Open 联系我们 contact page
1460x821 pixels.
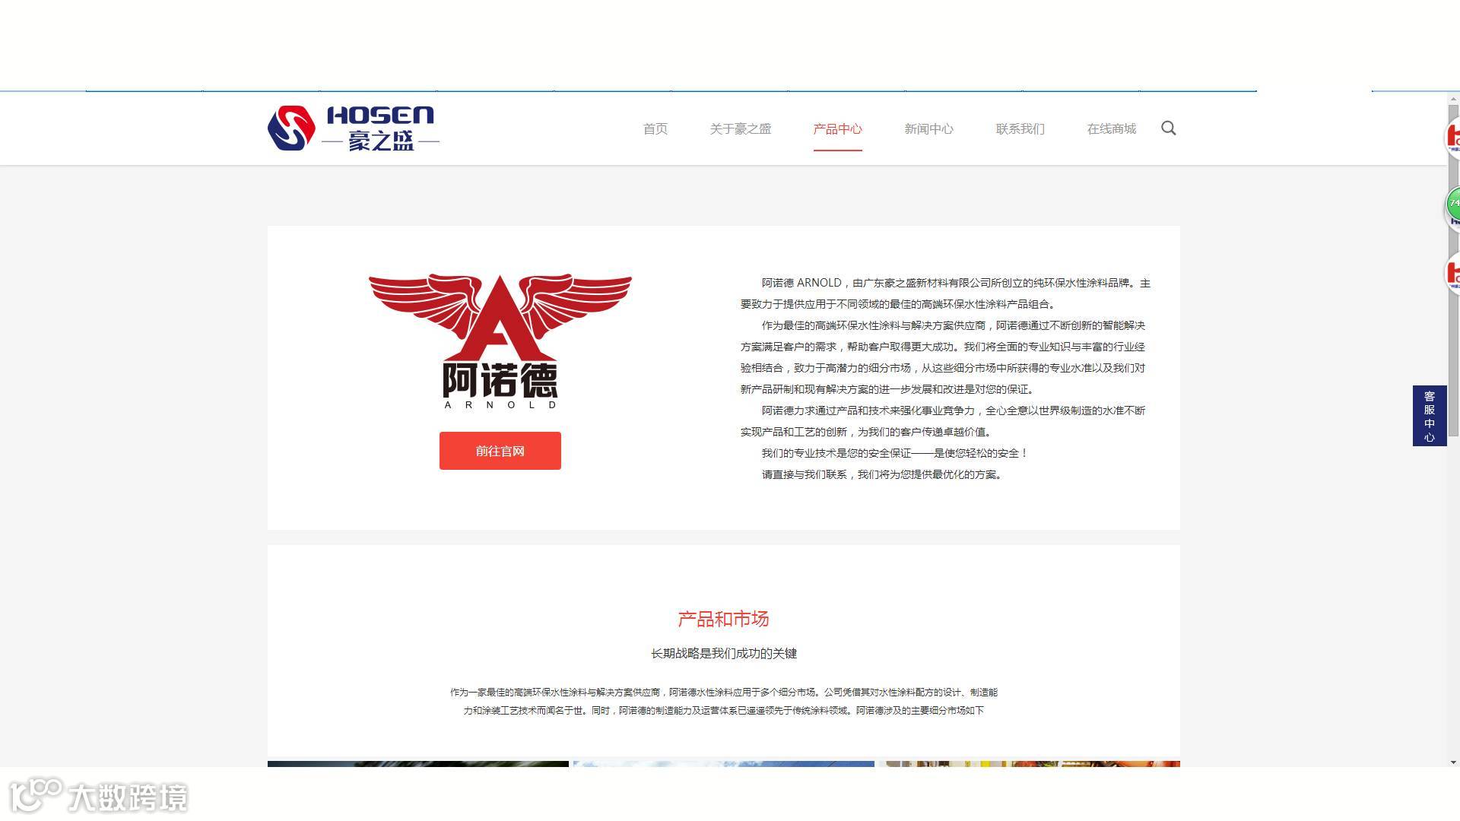(1020, 129)
